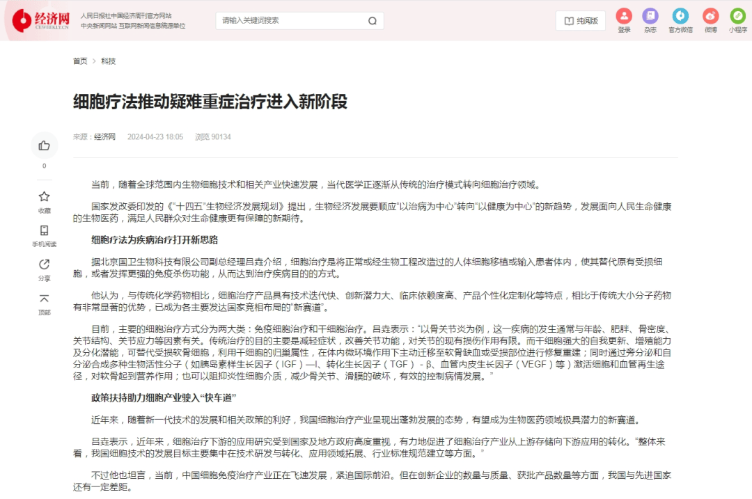Open the magazine (杂志) icon
752x499 pixels.
650,16
